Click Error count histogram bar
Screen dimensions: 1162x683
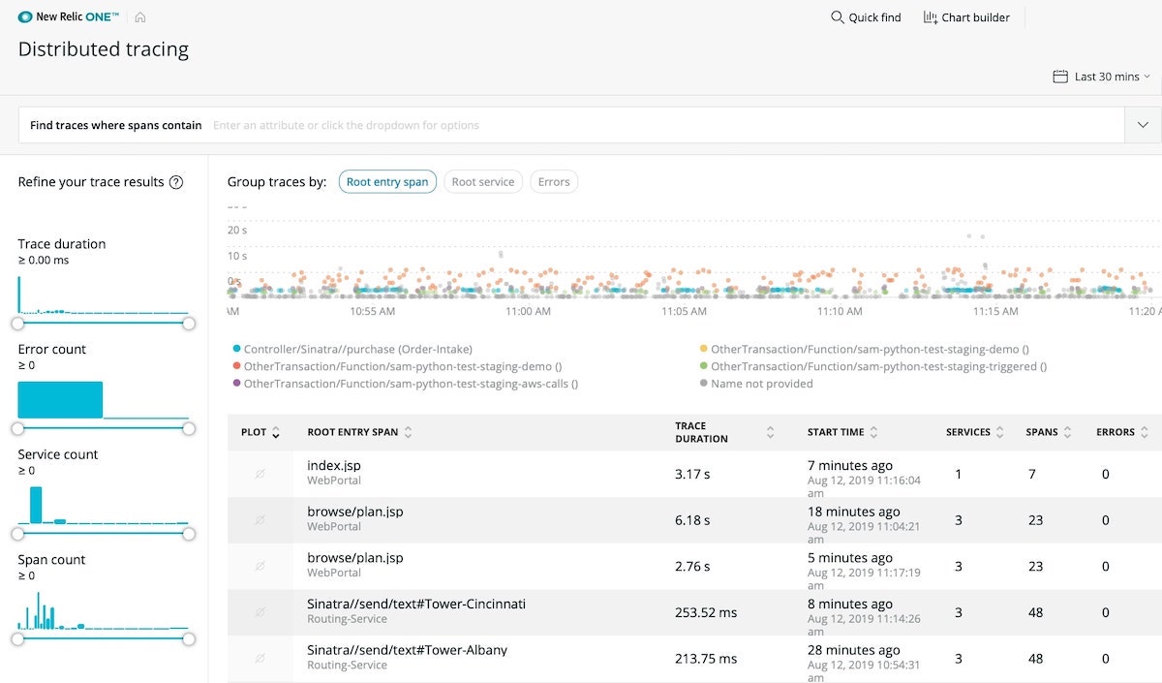60,400
